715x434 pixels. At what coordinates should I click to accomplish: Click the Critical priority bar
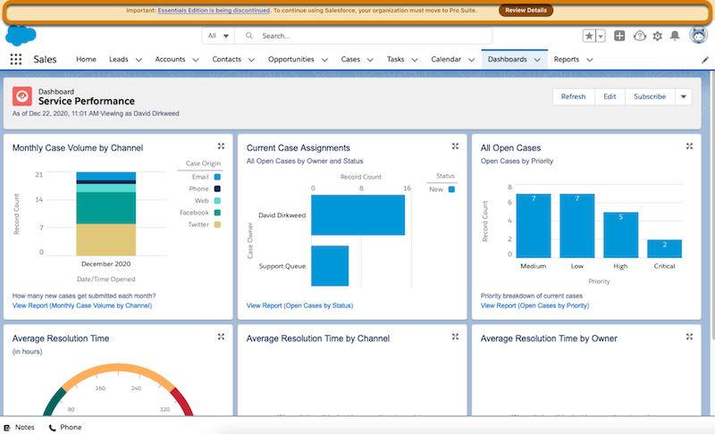[x=664, y=248]
